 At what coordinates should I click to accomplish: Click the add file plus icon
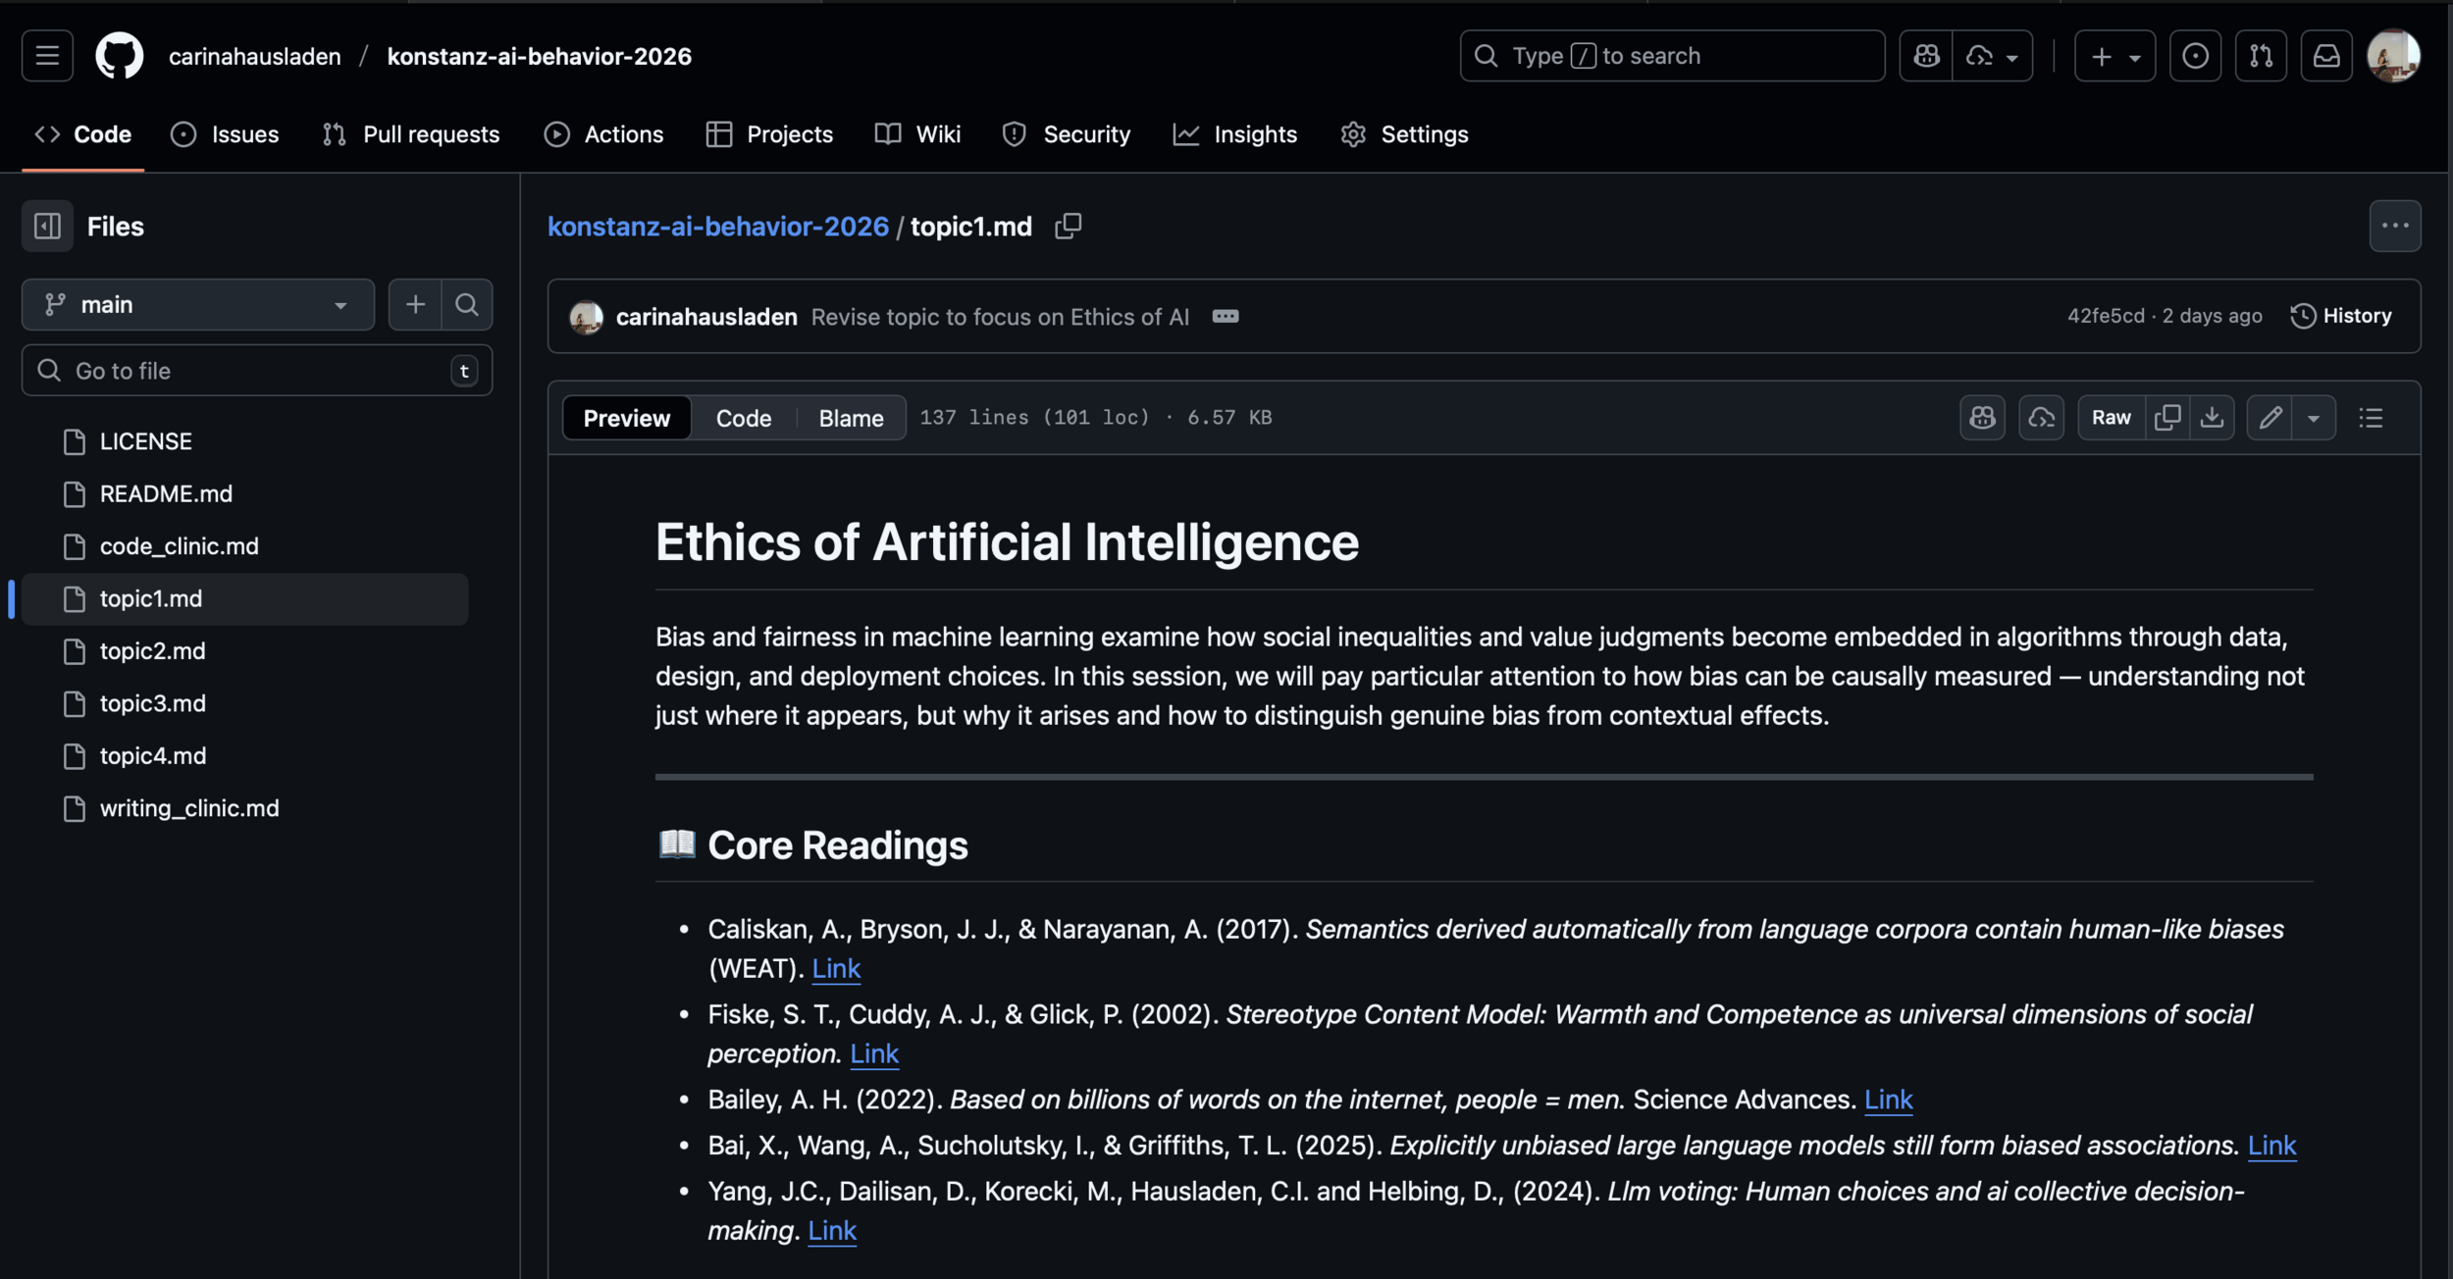415,305
